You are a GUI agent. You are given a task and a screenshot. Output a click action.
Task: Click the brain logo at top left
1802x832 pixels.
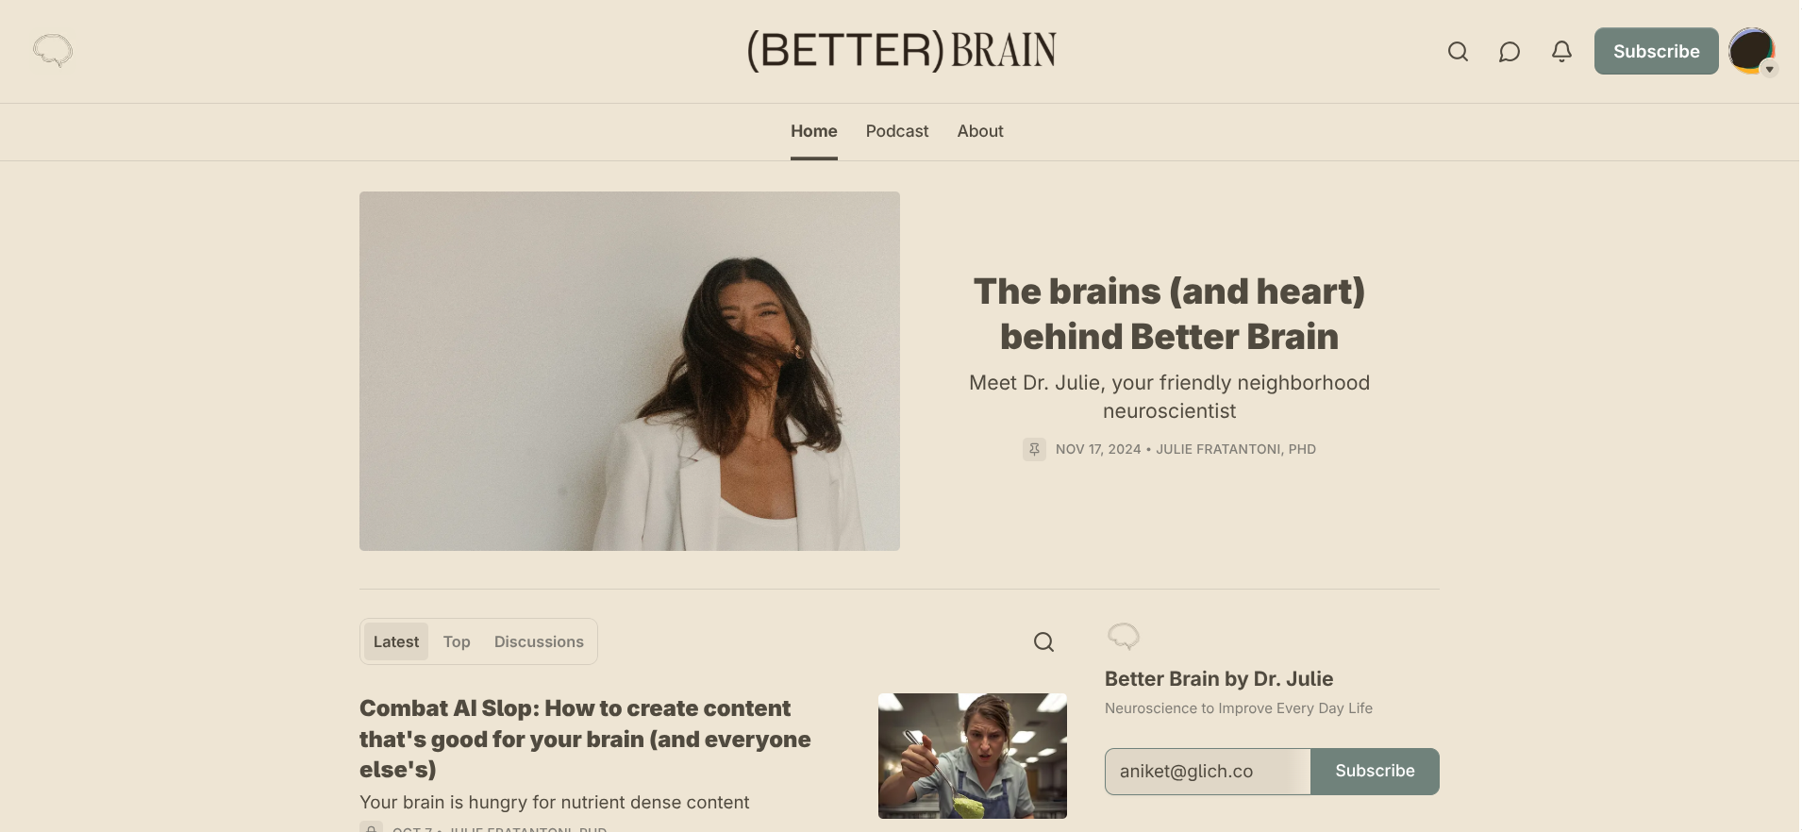[53, 50]
